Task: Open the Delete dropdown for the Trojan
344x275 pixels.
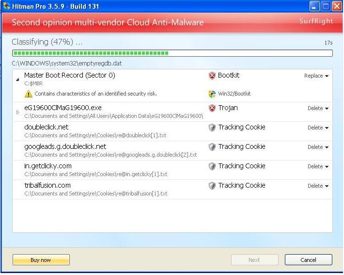Action: [x=318, y=109]
